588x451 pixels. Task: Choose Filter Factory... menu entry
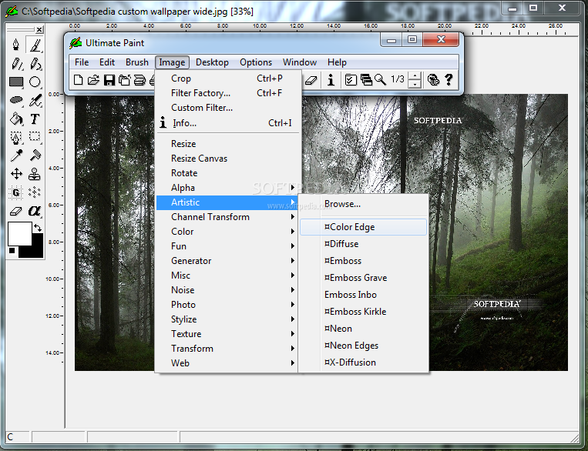click(228, 93)
